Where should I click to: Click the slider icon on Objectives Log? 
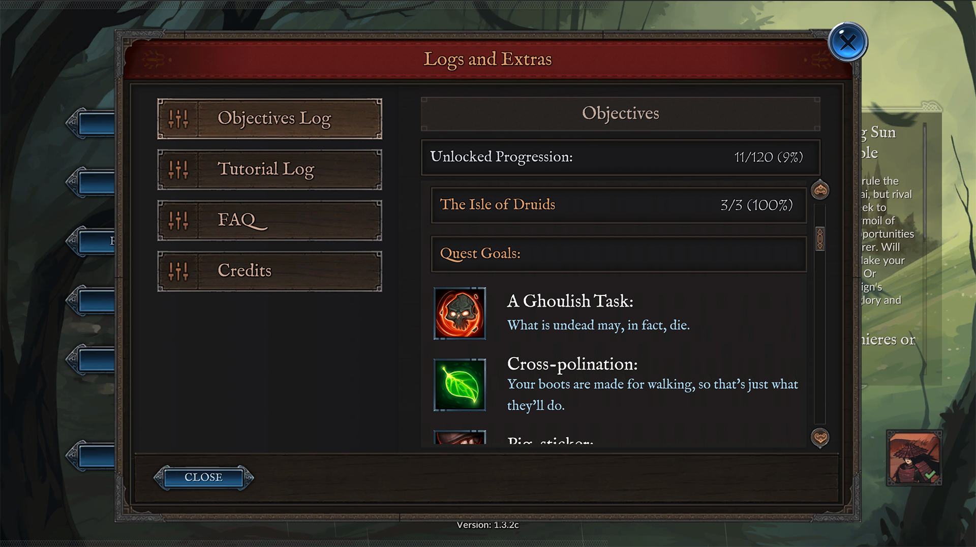tap(178, 119)
